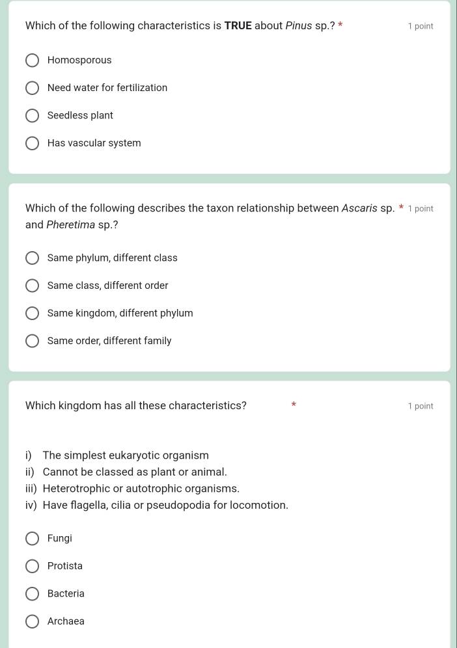Choose Fungi as the kingdom answer
Screen dimensions: 457x648
[32, 538]
